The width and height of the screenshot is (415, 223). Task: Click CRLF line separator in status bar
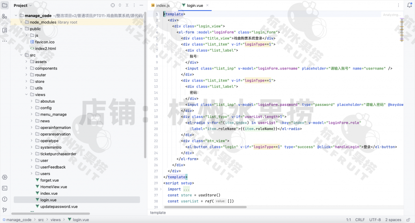coord(360,220)
